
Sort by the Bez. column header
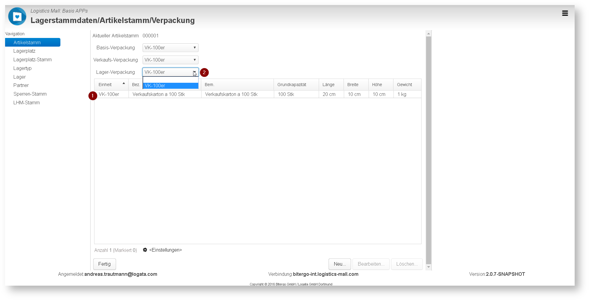click(x=136, y=85)
